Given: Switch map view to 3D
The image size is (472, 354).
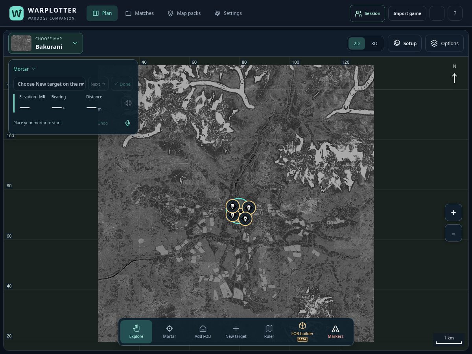Looking at the screenshot, I should [374, 43].
